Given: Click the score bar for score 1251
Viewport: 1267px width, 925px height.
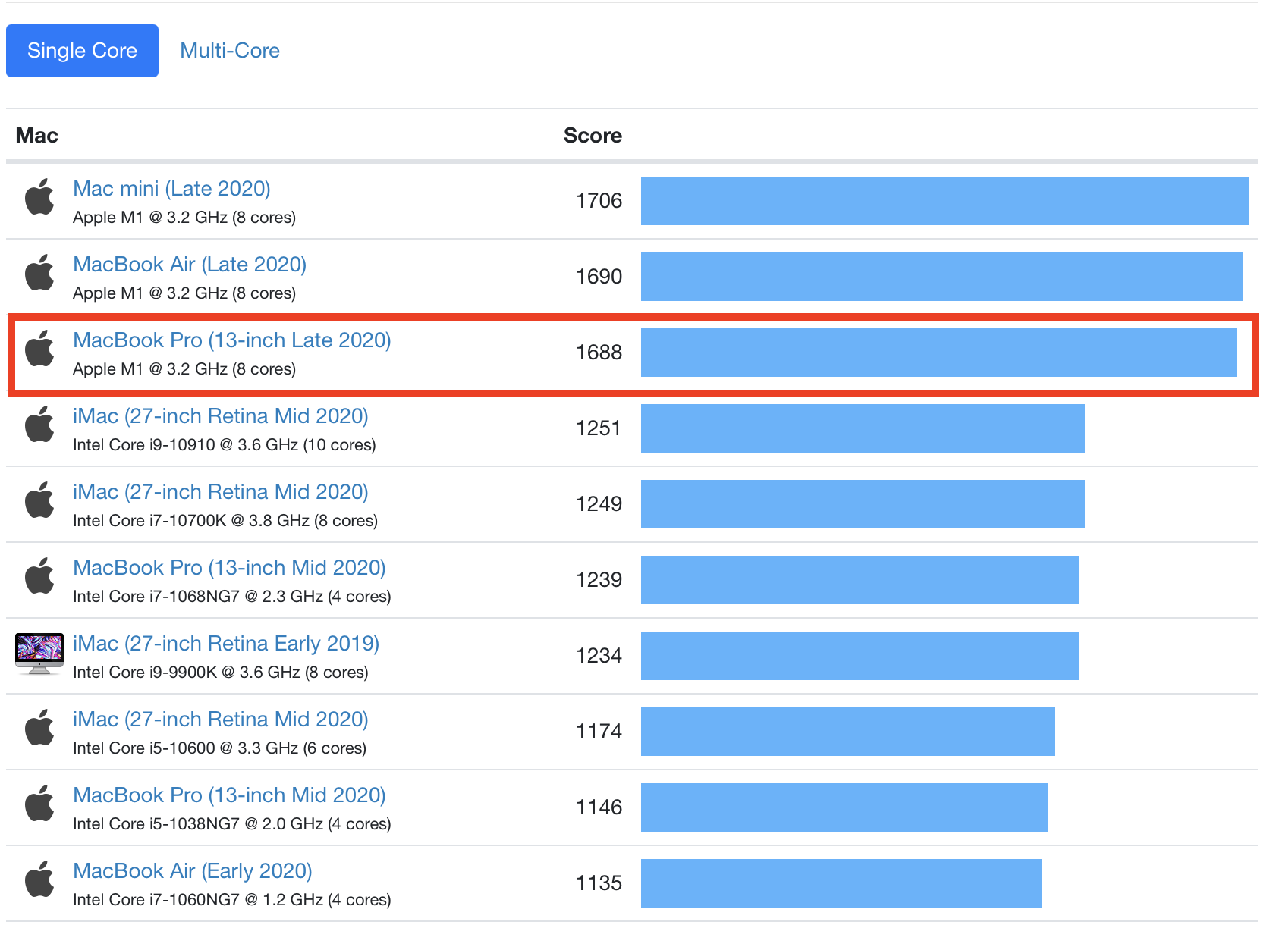Looking at the screenshot, I should (863, 428).
